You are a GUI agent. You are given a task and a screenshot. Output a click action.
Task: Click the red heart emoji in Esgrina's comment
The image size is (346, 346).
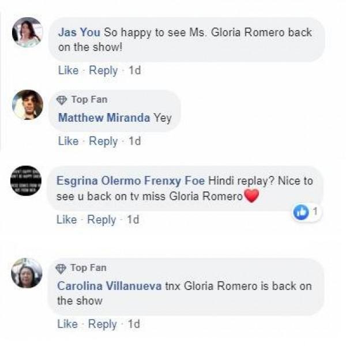point(251,195)
